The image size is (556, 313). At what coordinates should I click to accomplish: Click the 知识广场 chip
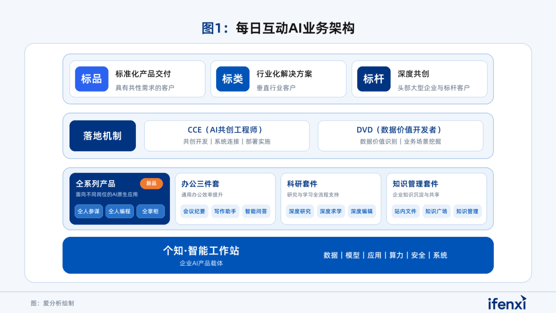click(437, 211)
